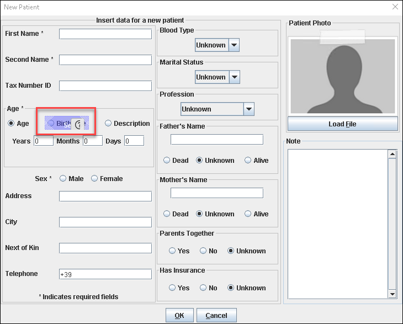403x324 pixels.
Task: Close the New Patient window
Action: tap(395, 7)
